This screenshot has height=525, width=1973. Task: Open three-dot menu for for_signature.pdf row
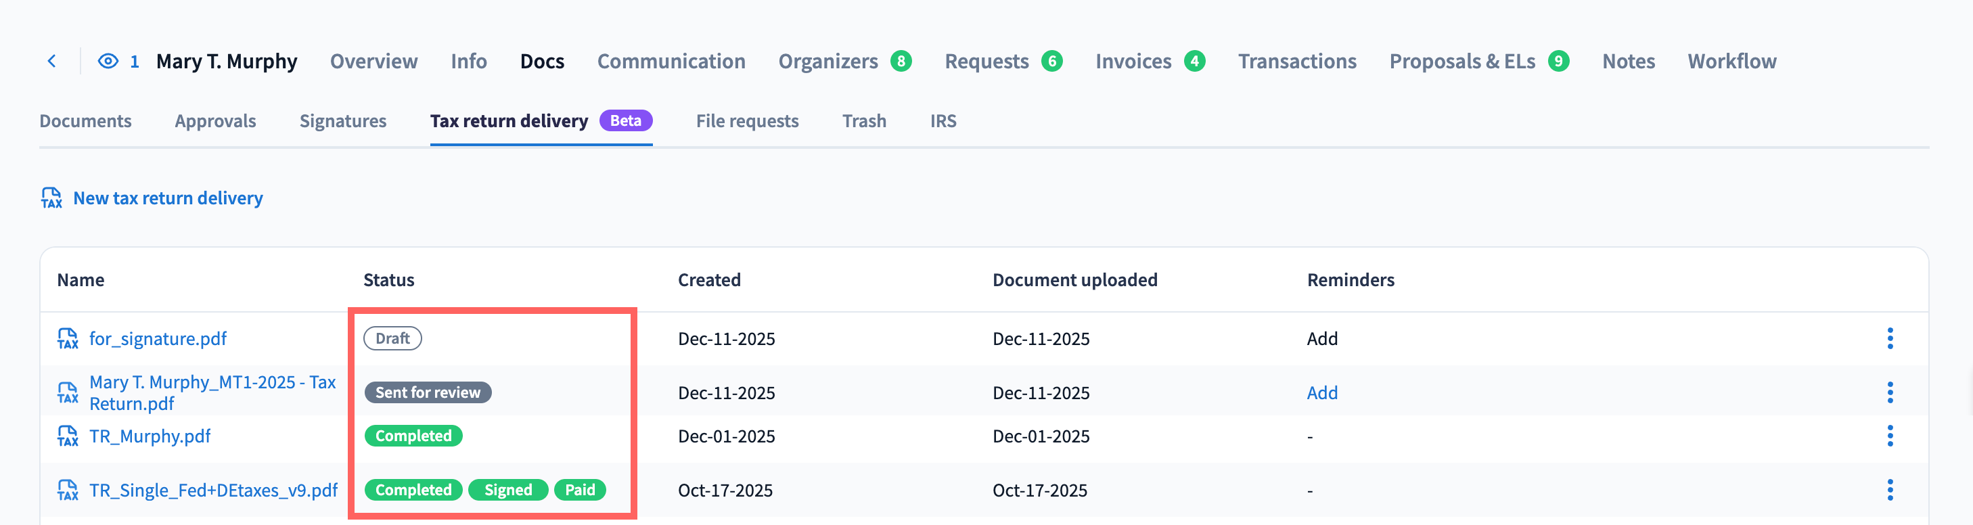click(1890, 338)
